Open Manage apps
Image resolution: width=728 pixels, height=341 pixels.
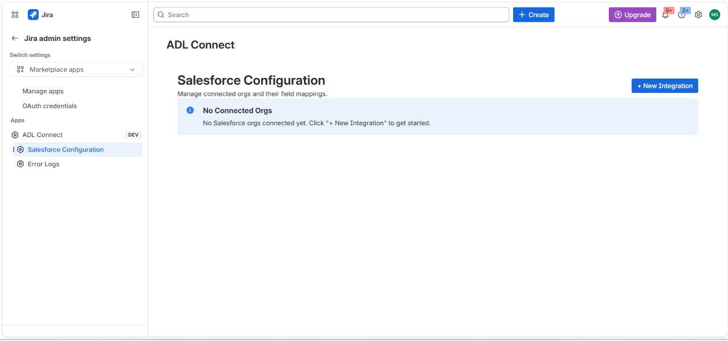pos(43,91)
